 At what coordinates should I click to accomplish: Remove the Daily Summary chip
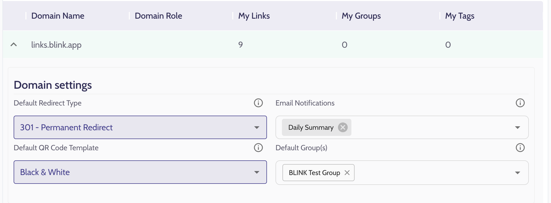point(343,127)
